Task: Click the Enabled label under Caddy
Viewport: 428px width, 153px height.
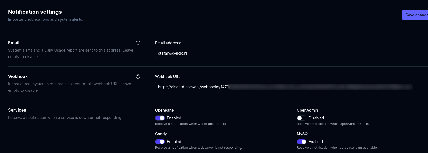Action: [x=174, y=142]
